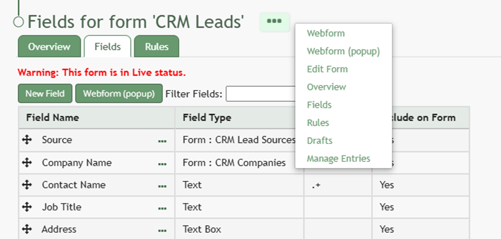Click the drag handle for Address field

[x=26, y=230]
